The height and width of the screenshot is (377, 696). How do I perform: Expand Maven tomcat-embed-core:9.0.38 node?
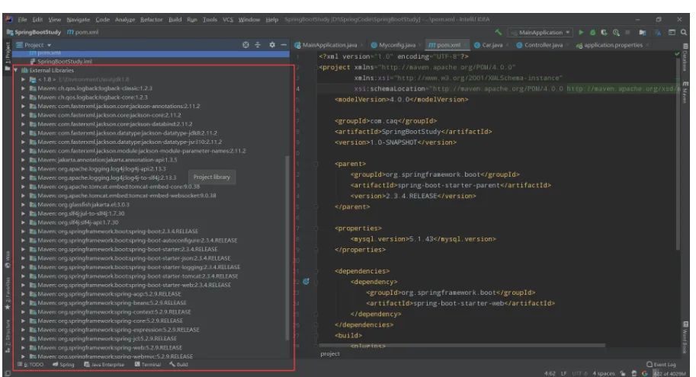pyautogui.click(x=23, y=187)
